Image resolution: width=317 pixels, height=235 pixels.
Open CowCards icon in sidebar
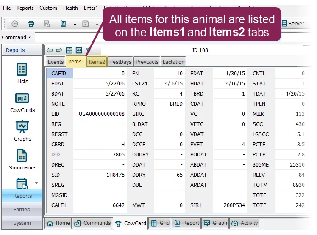[22, 98]
